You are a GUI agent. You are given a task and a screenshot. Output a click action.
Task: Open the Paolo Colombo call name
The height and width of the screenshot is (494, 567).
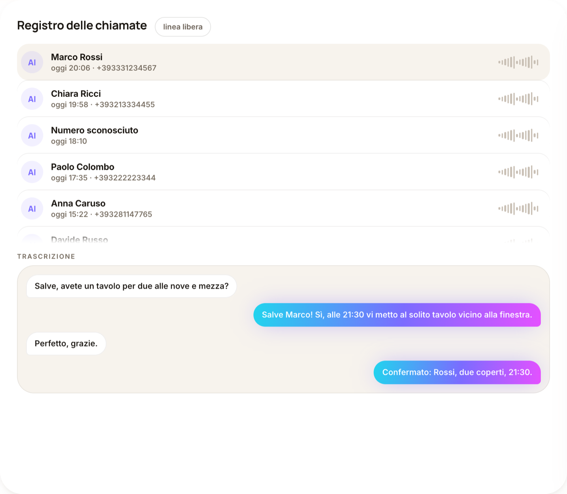[x=83, y=167]
